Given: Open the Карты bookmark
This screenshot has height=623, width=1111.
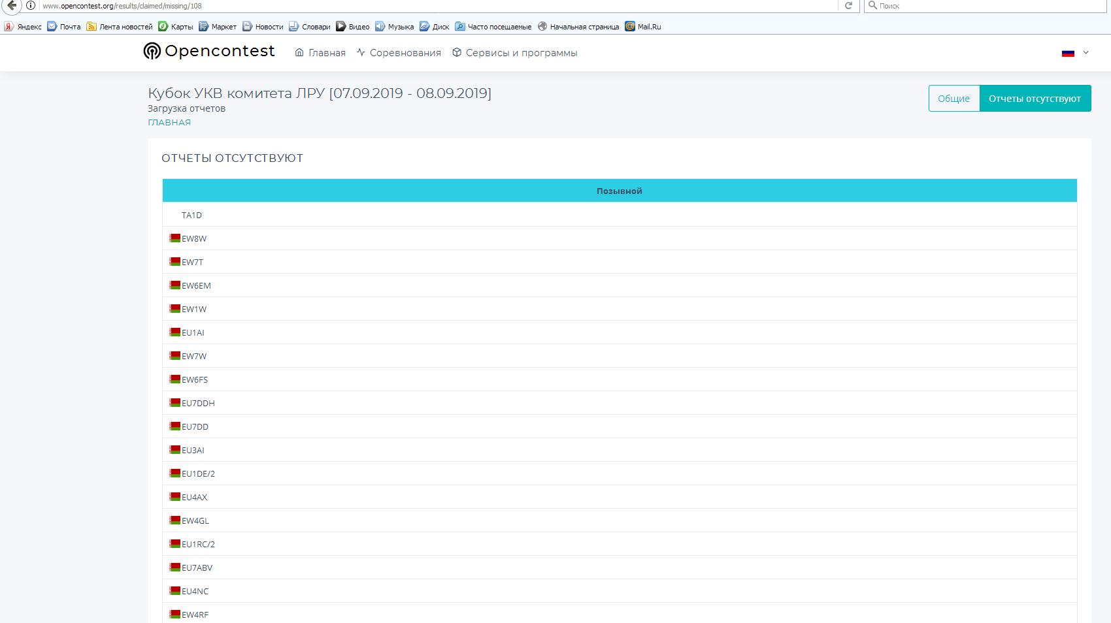Looking at the screenshot, I should [176, 27].
